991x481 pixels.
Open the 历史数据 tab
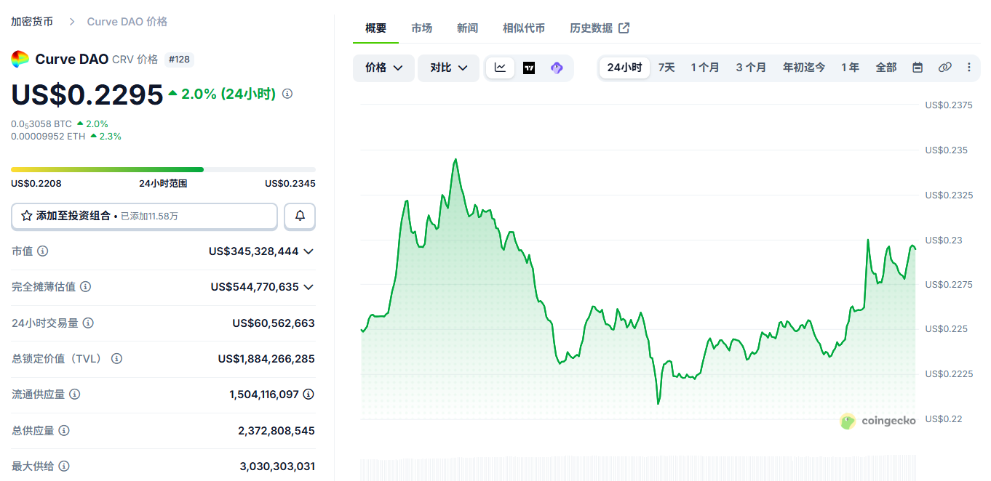(x=600, y=28)
